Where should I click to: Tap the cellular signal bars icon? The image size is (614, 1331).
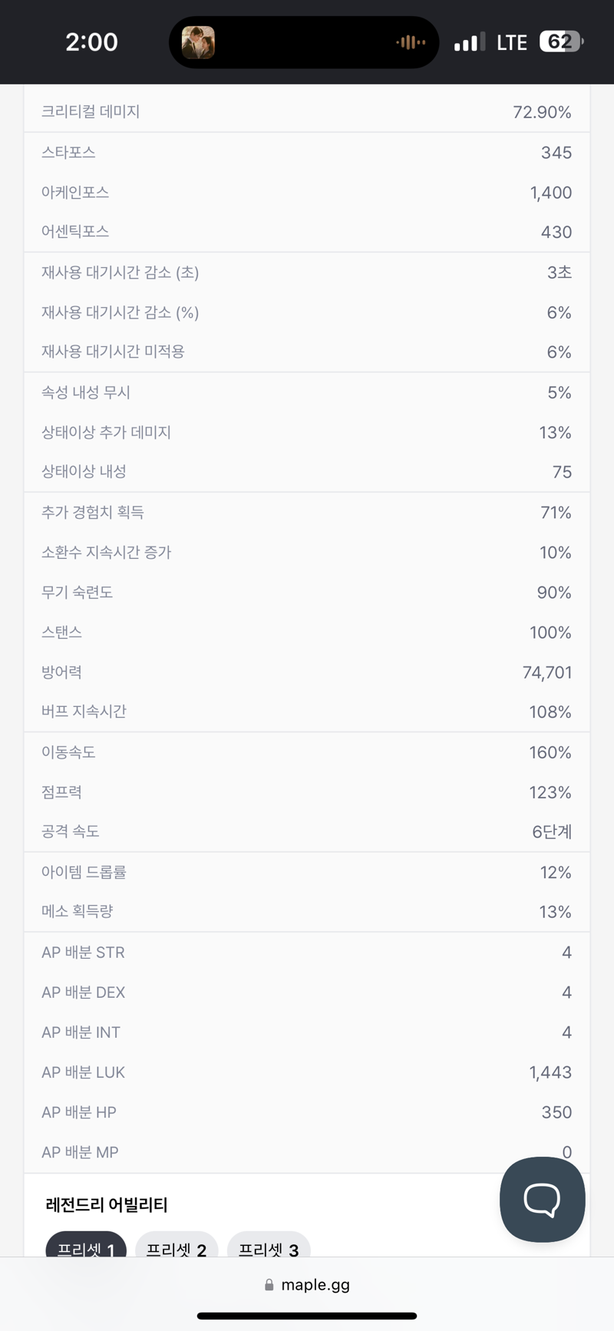tap(469, 42)
